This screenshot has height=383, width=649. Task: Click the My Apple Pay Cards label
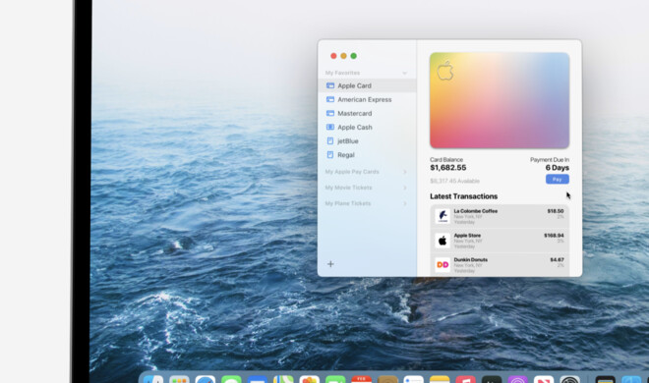coord(352,172)
